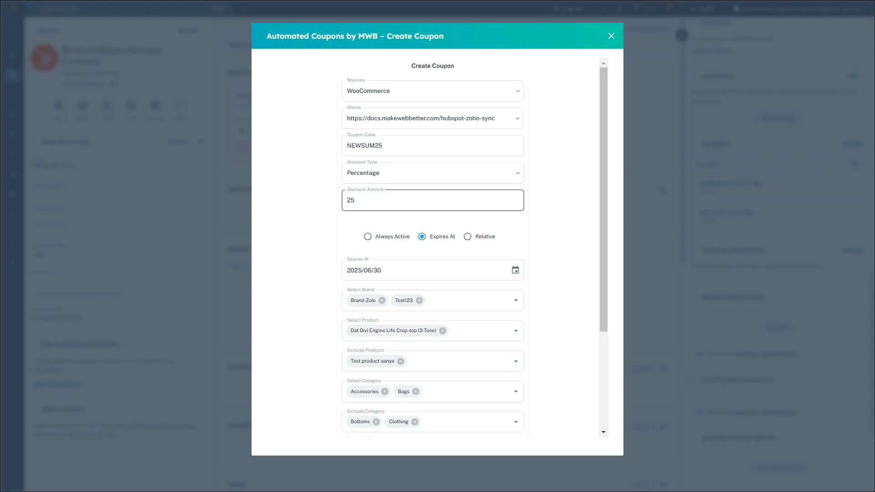Select the Relative radio option

468,236
